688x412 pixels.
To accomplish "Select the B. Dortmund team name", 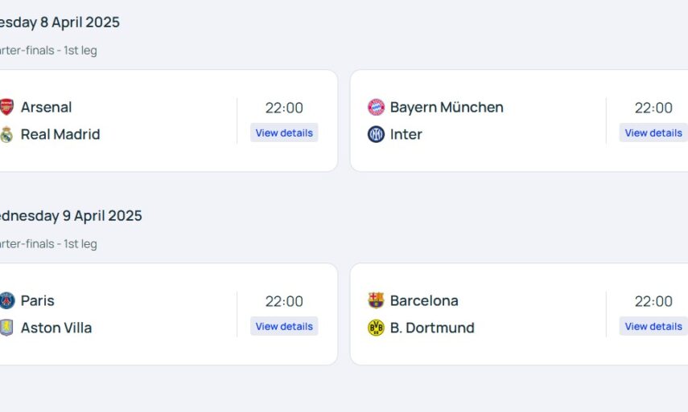I will tap(432, 328).
